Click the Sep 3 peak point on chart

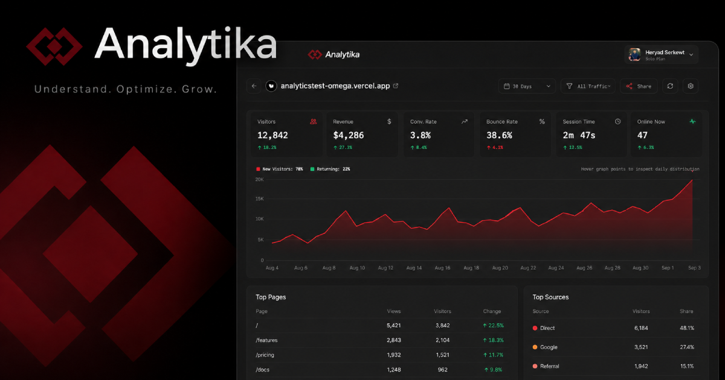click(x=692, y=180)
